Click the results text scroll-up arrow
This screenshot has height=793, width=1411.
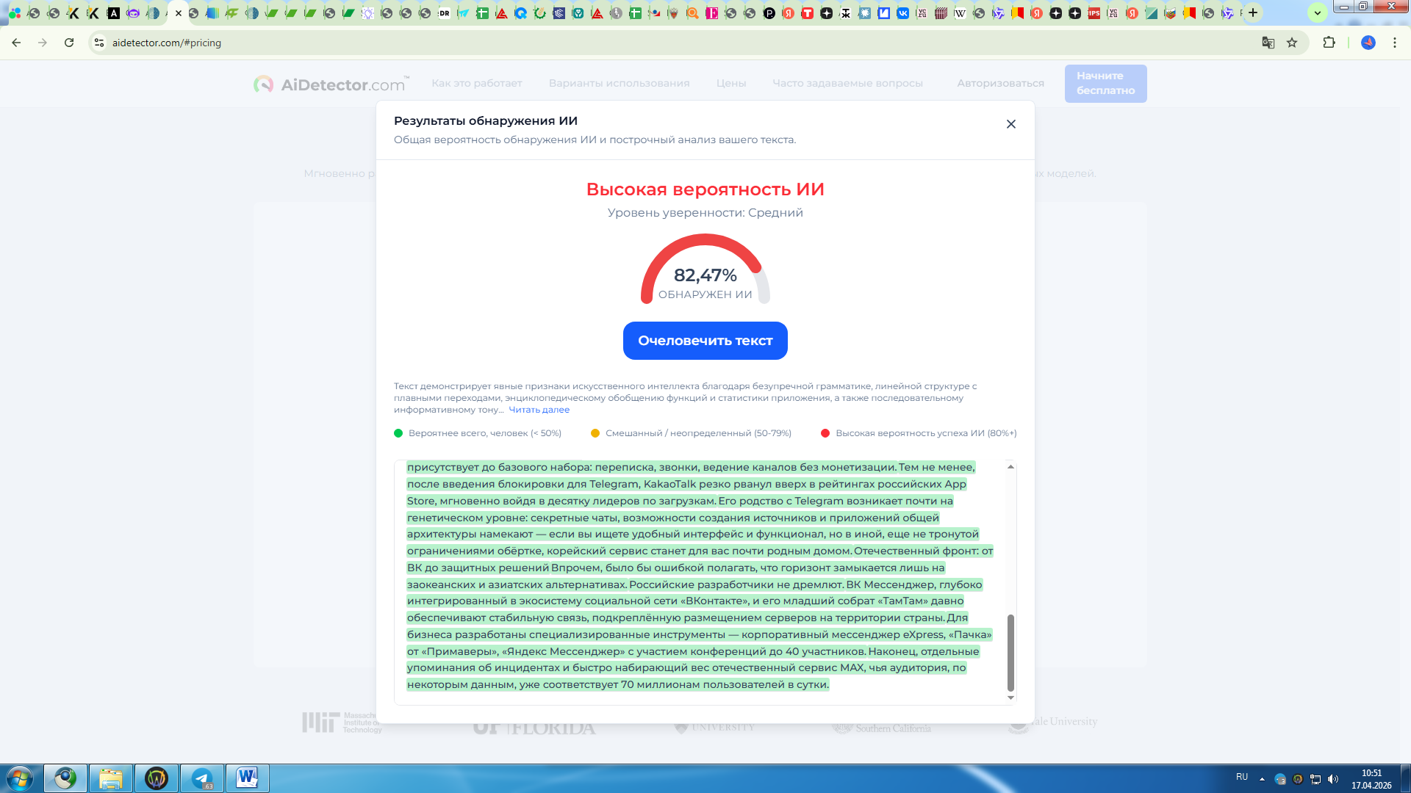(1010, 467)
